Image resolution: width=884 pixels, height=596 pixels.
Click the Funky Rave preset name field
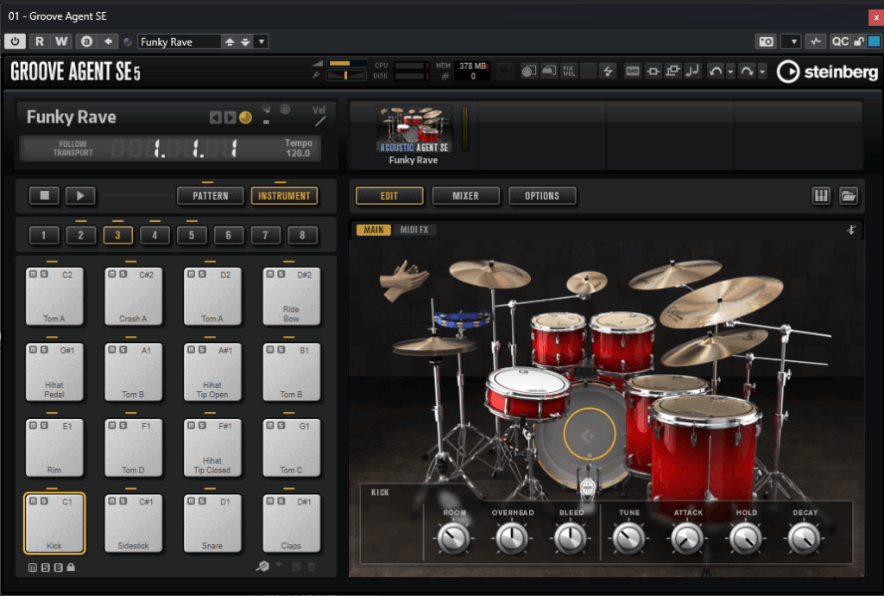[180, 41]
